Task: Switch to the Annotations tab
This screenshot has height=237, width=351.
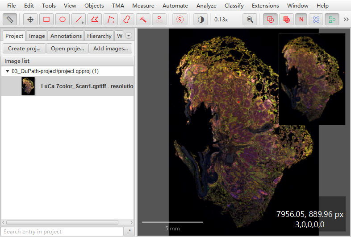Action: click(x=66, y=36)
